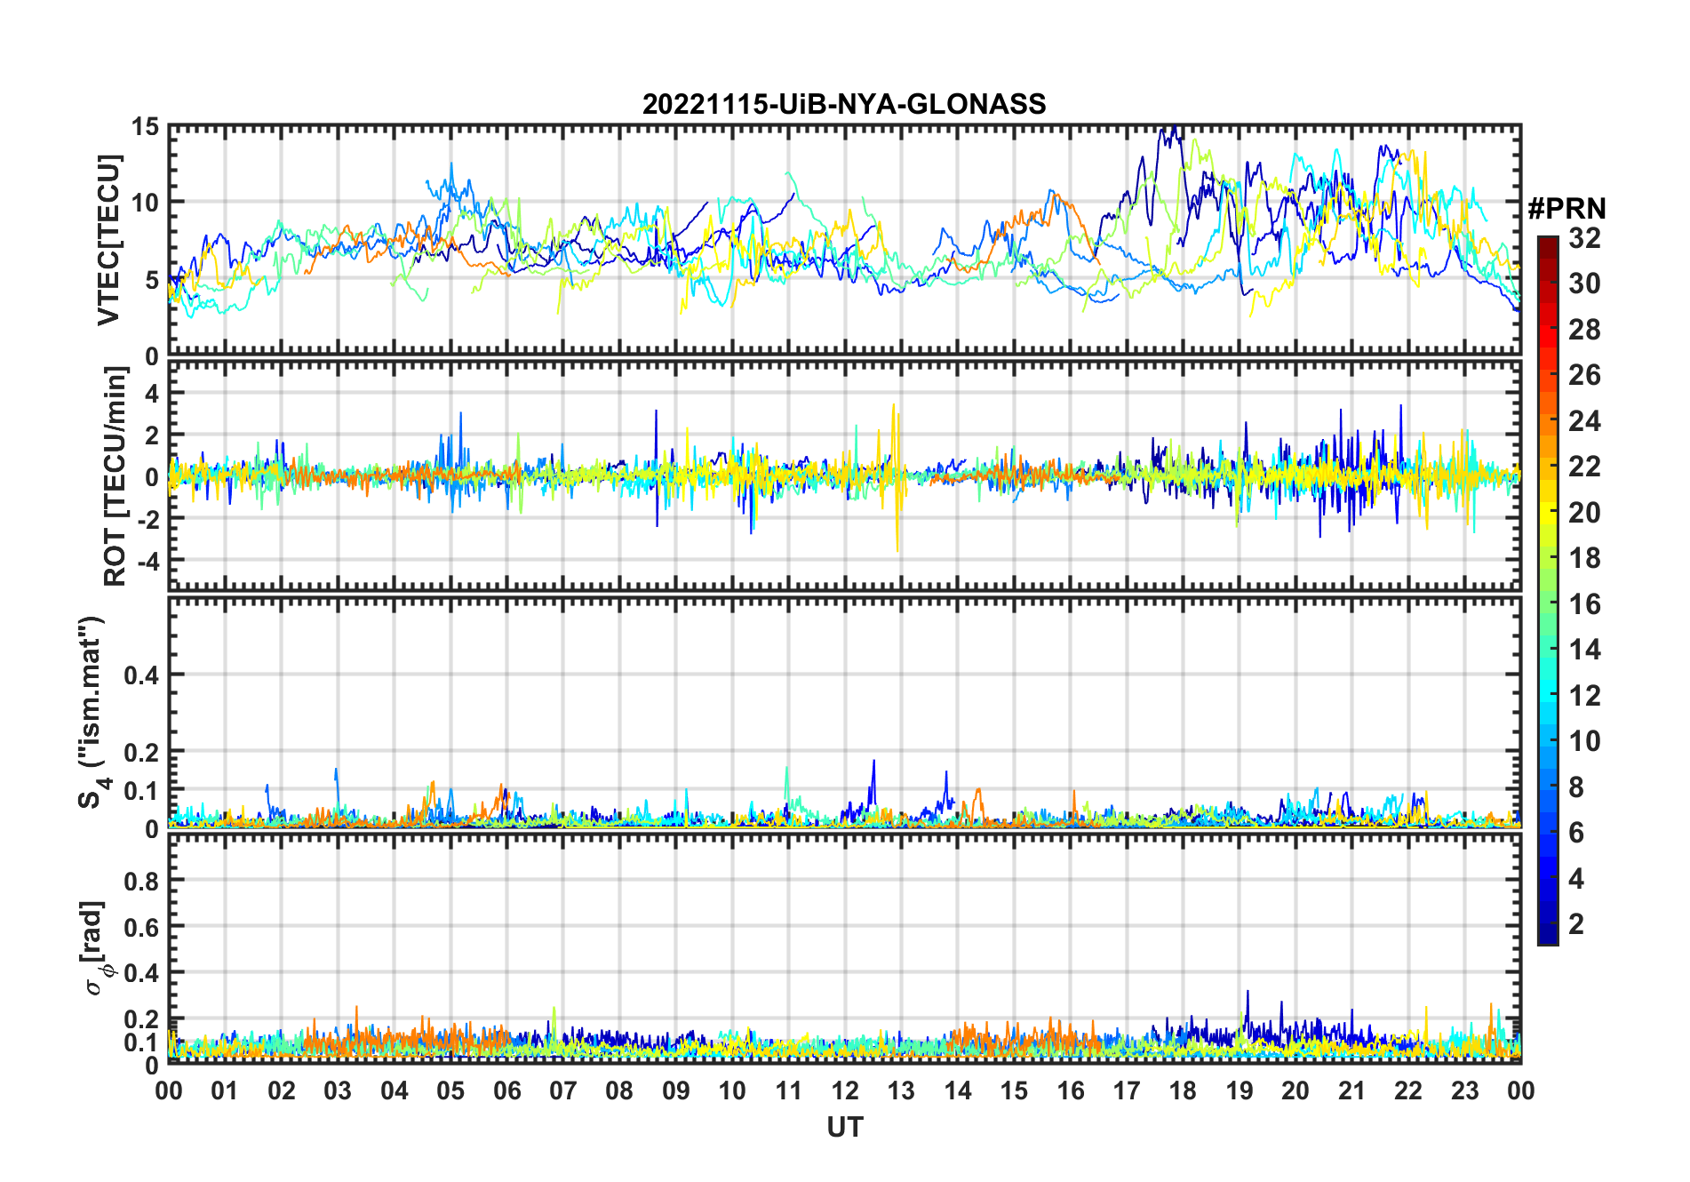Click the colorbar label 26

click(1584, 375)
